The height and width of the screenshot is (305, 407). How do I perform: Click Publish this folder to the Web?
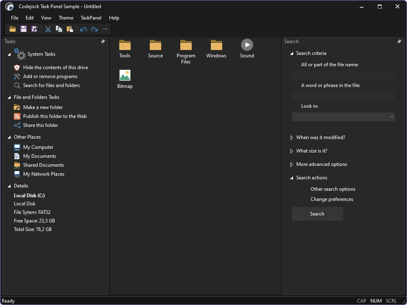pyautogui.click(x=55, y=116)
